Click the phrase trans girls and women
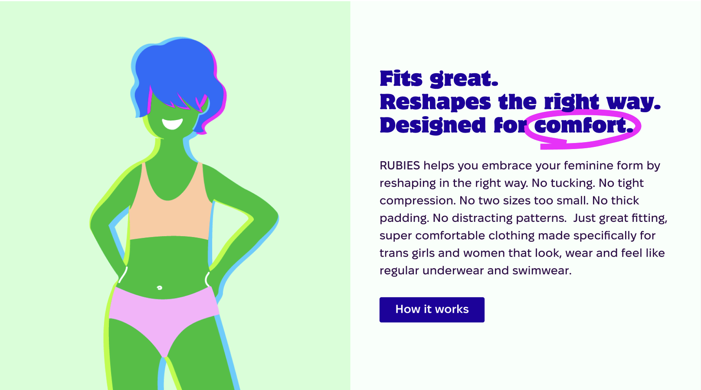 coord(434,253)
